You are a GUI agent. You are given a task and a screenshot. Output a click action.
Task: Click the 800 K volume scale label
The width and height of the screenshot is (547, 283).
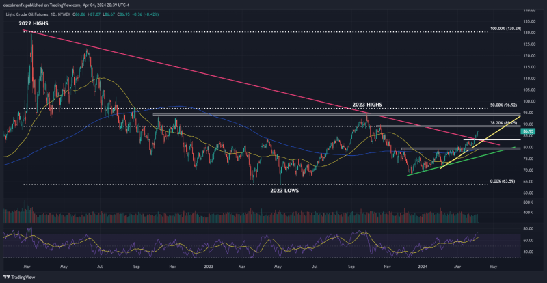(526, 203)
